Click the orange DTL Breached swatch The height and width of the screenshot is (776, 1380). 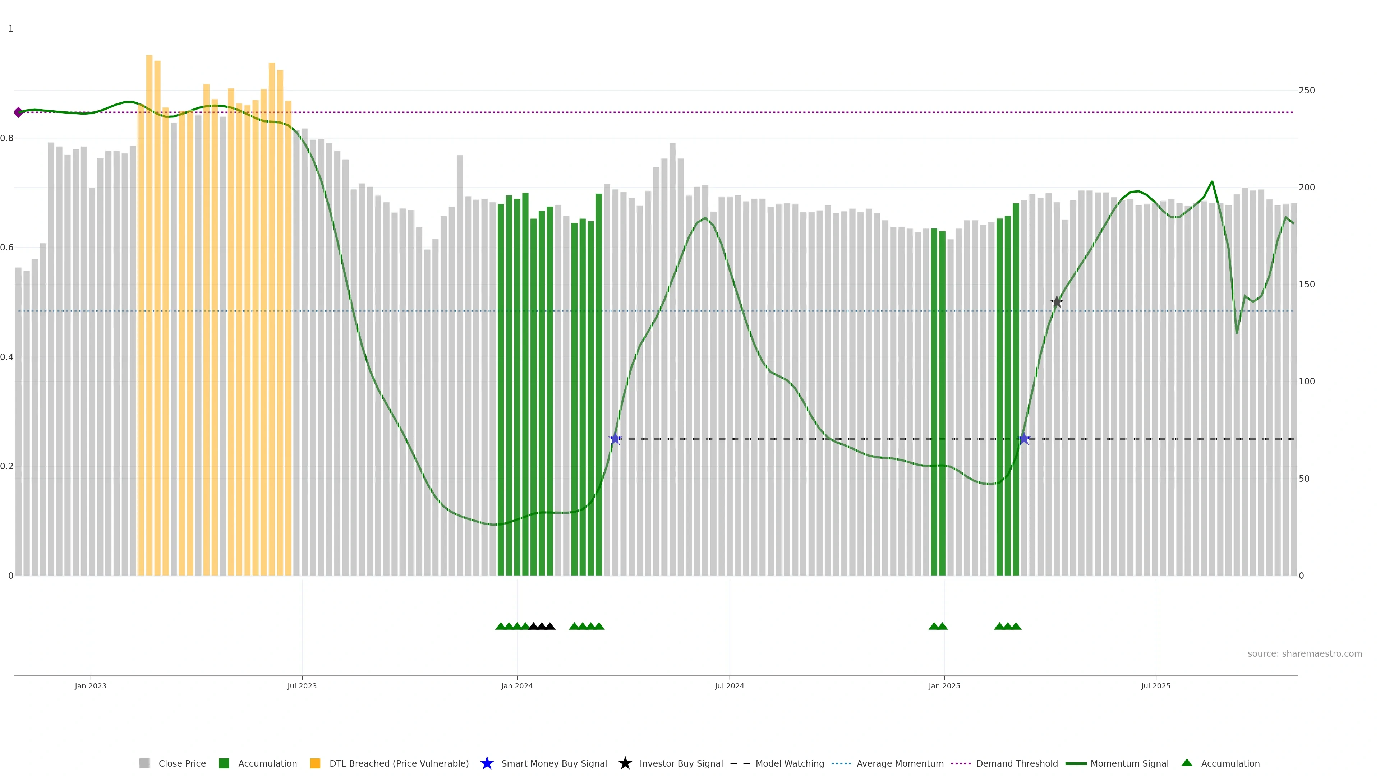[315, 763]
